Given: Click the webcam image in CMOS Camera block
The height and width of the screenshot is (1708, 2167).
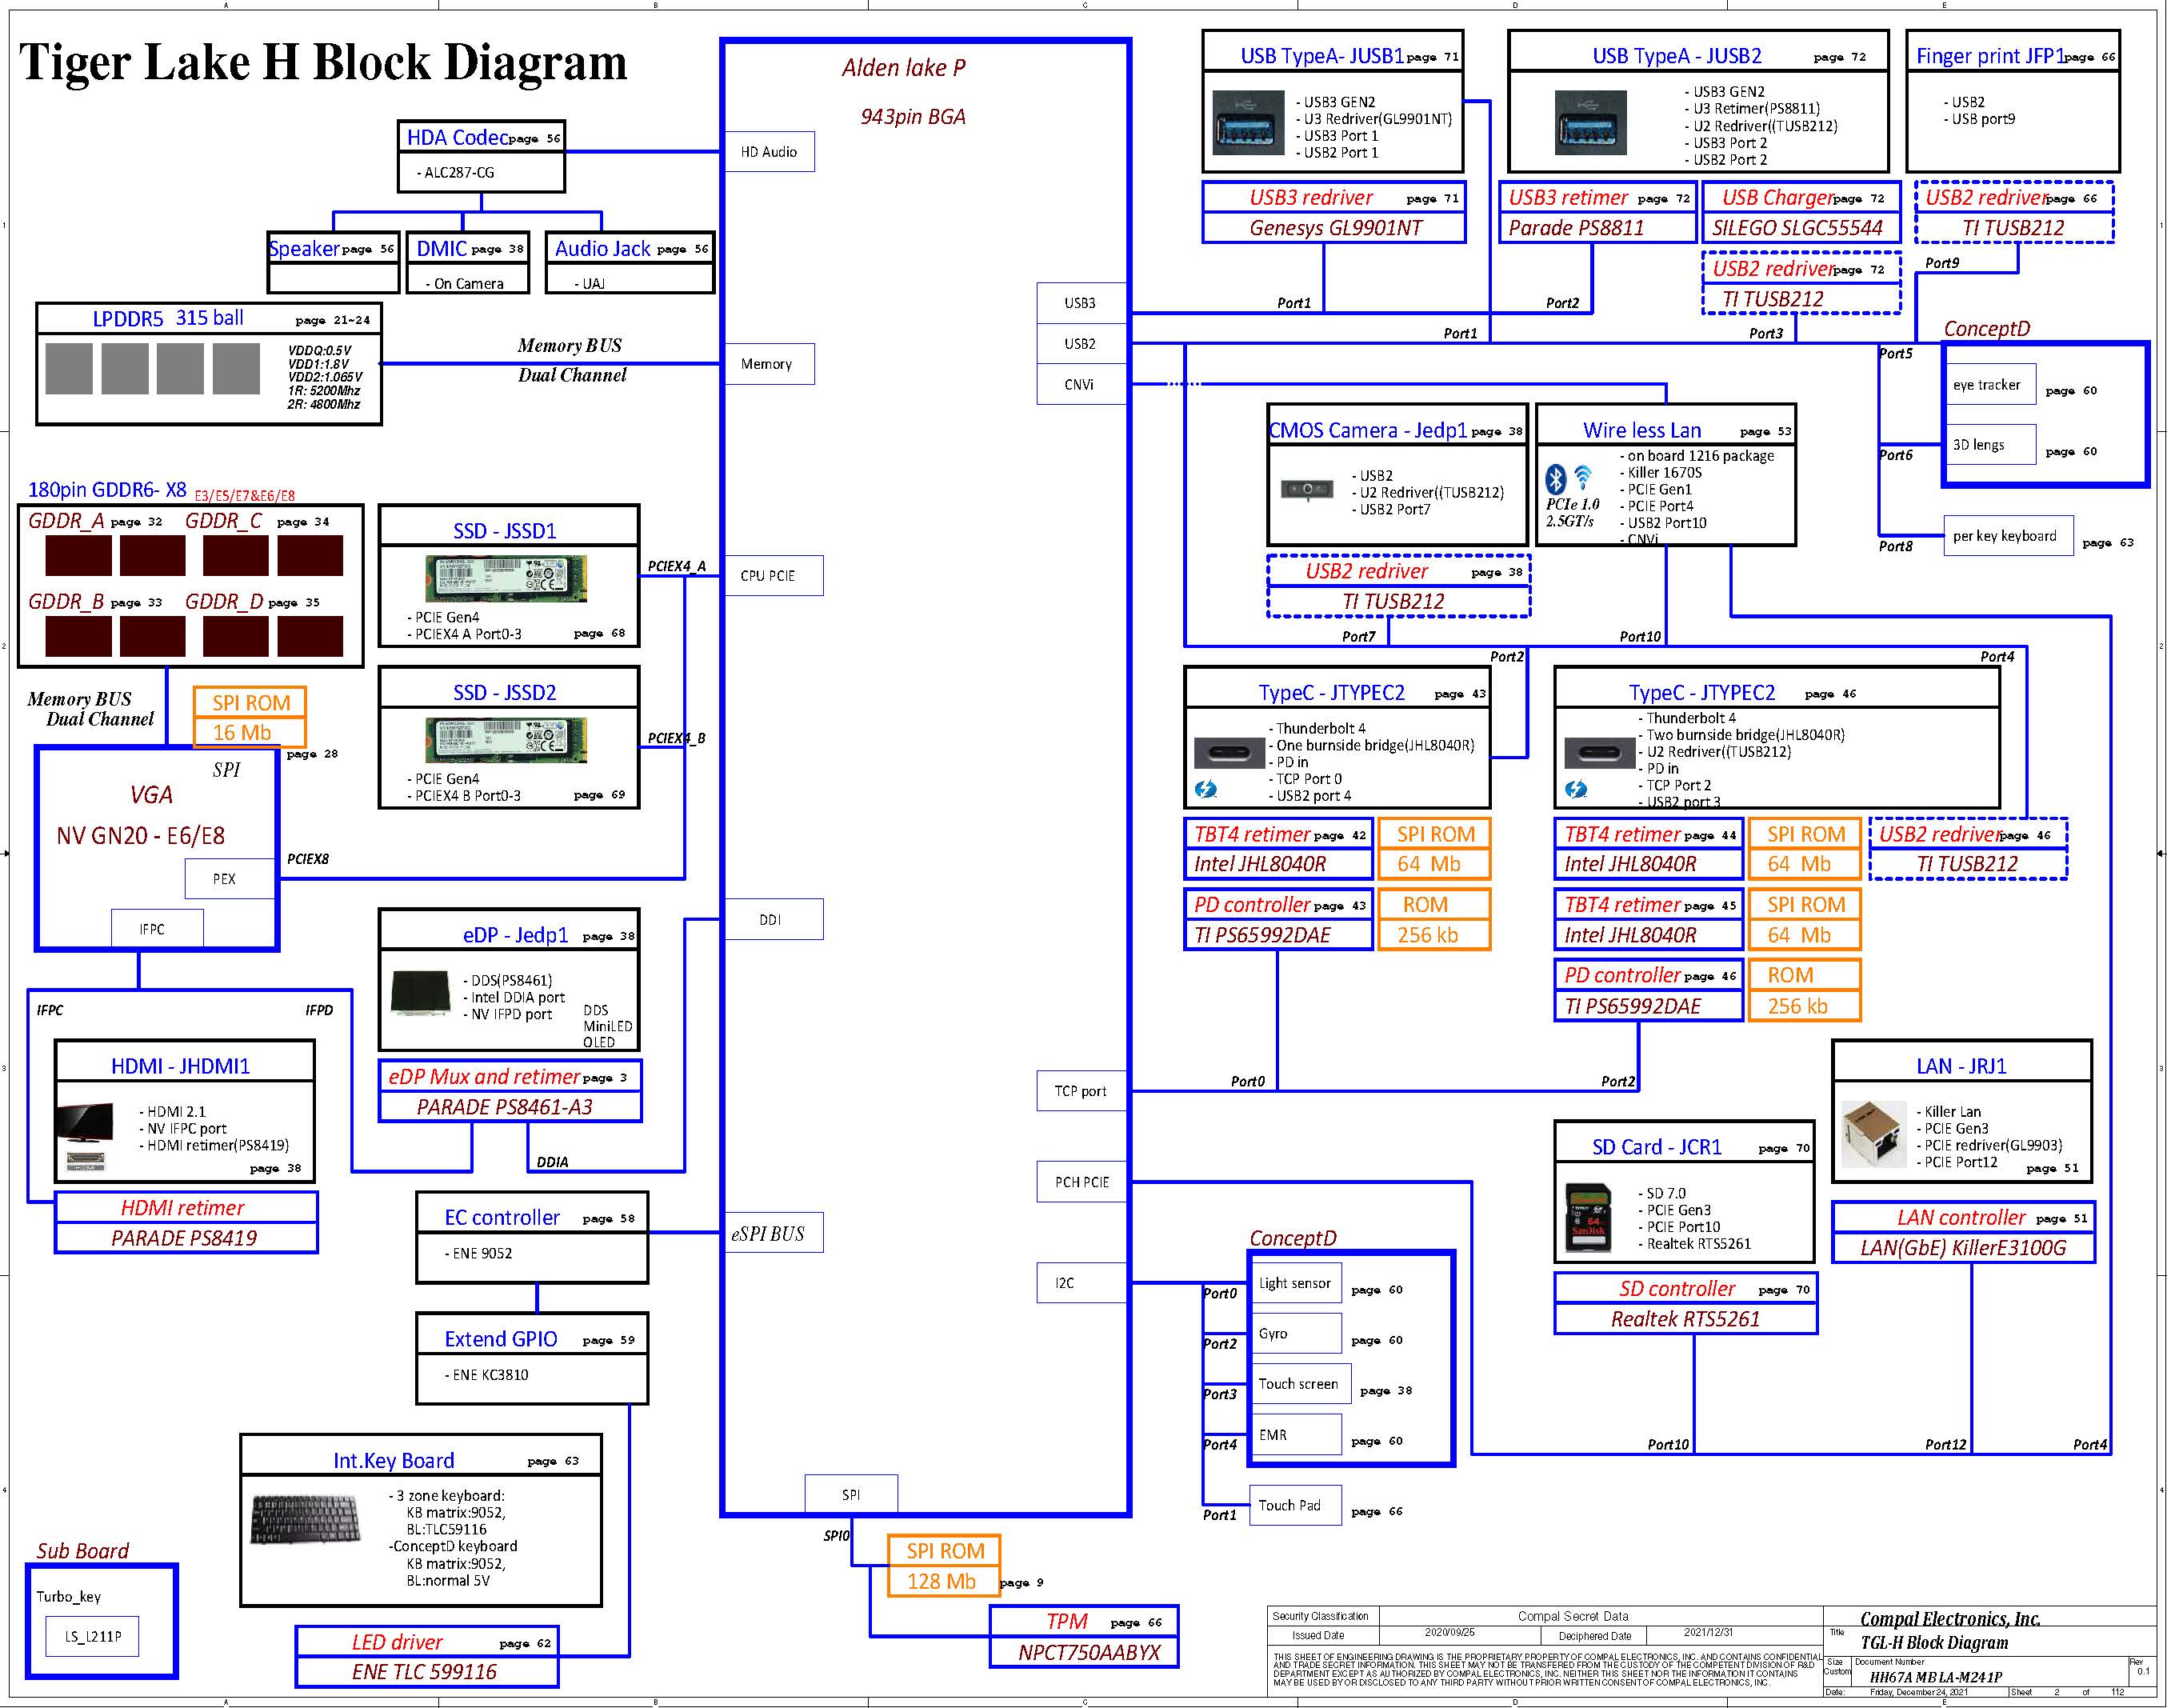Looking at the screenshot, I should click(1306, 489).
